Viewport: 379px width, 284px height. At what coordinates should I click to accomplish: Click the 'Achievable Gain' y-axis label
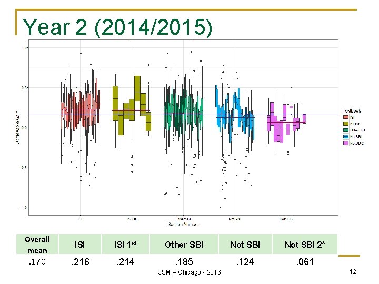tap(17, 127)
